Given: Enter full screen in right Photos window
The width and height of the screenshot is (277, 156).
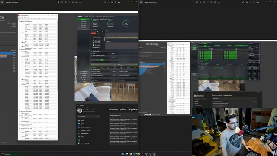Looking at the screenshot, I should [243, 2].
